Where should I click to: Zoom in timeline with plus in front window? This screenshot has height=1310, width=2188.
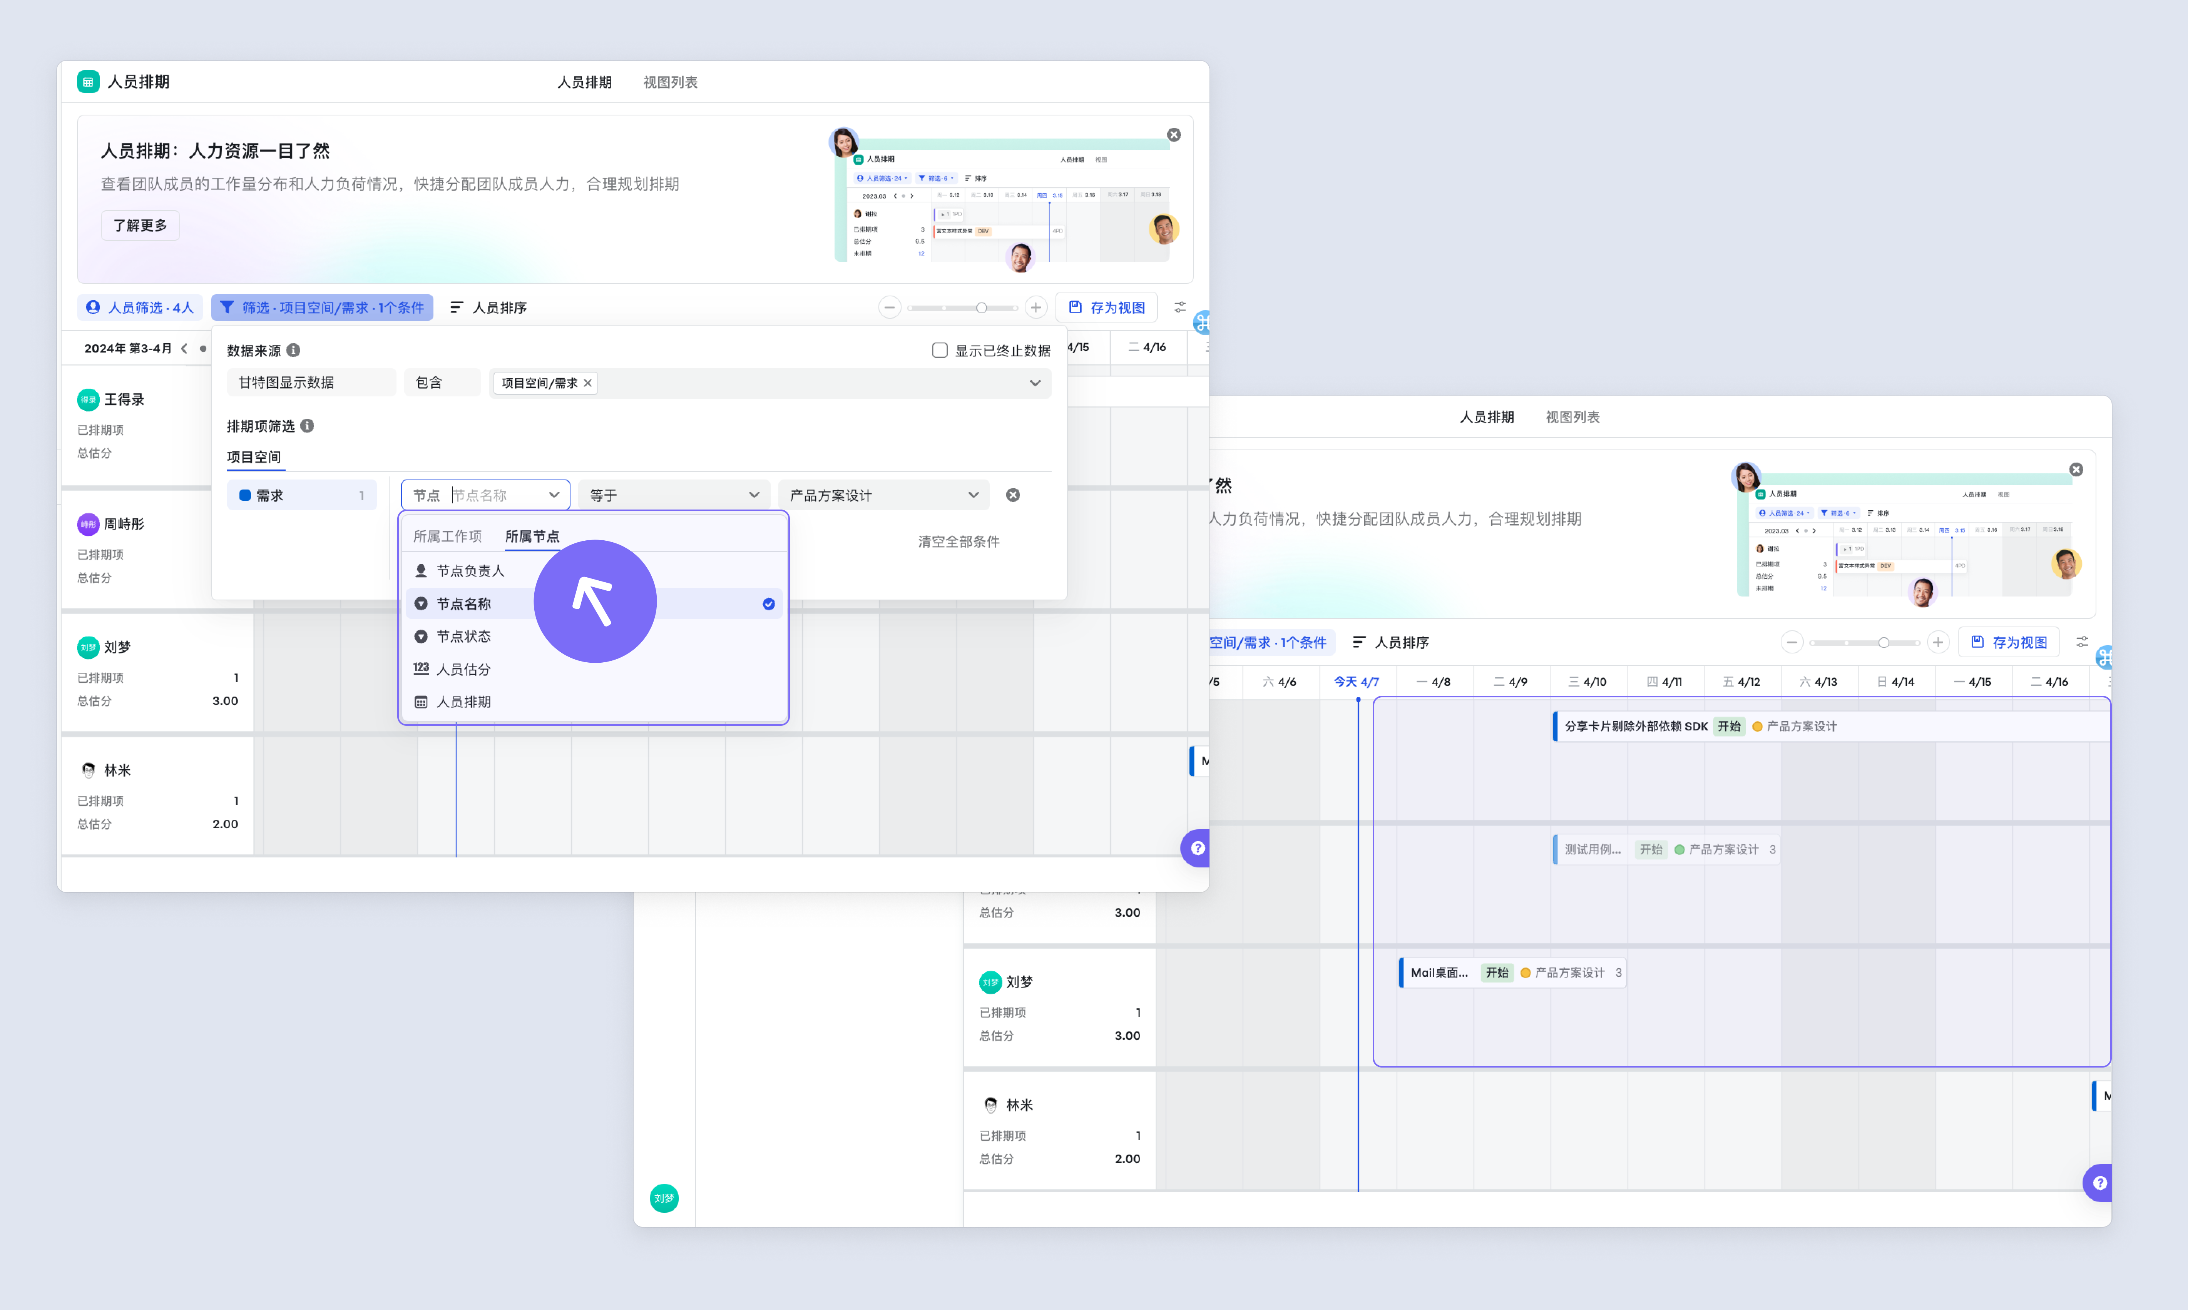point(1036,307)
